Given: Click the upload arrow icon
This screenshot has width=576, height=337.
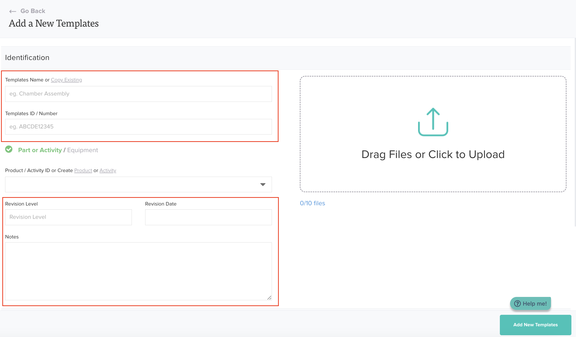Looking at the screenshot, I should (x=433, y=122).
